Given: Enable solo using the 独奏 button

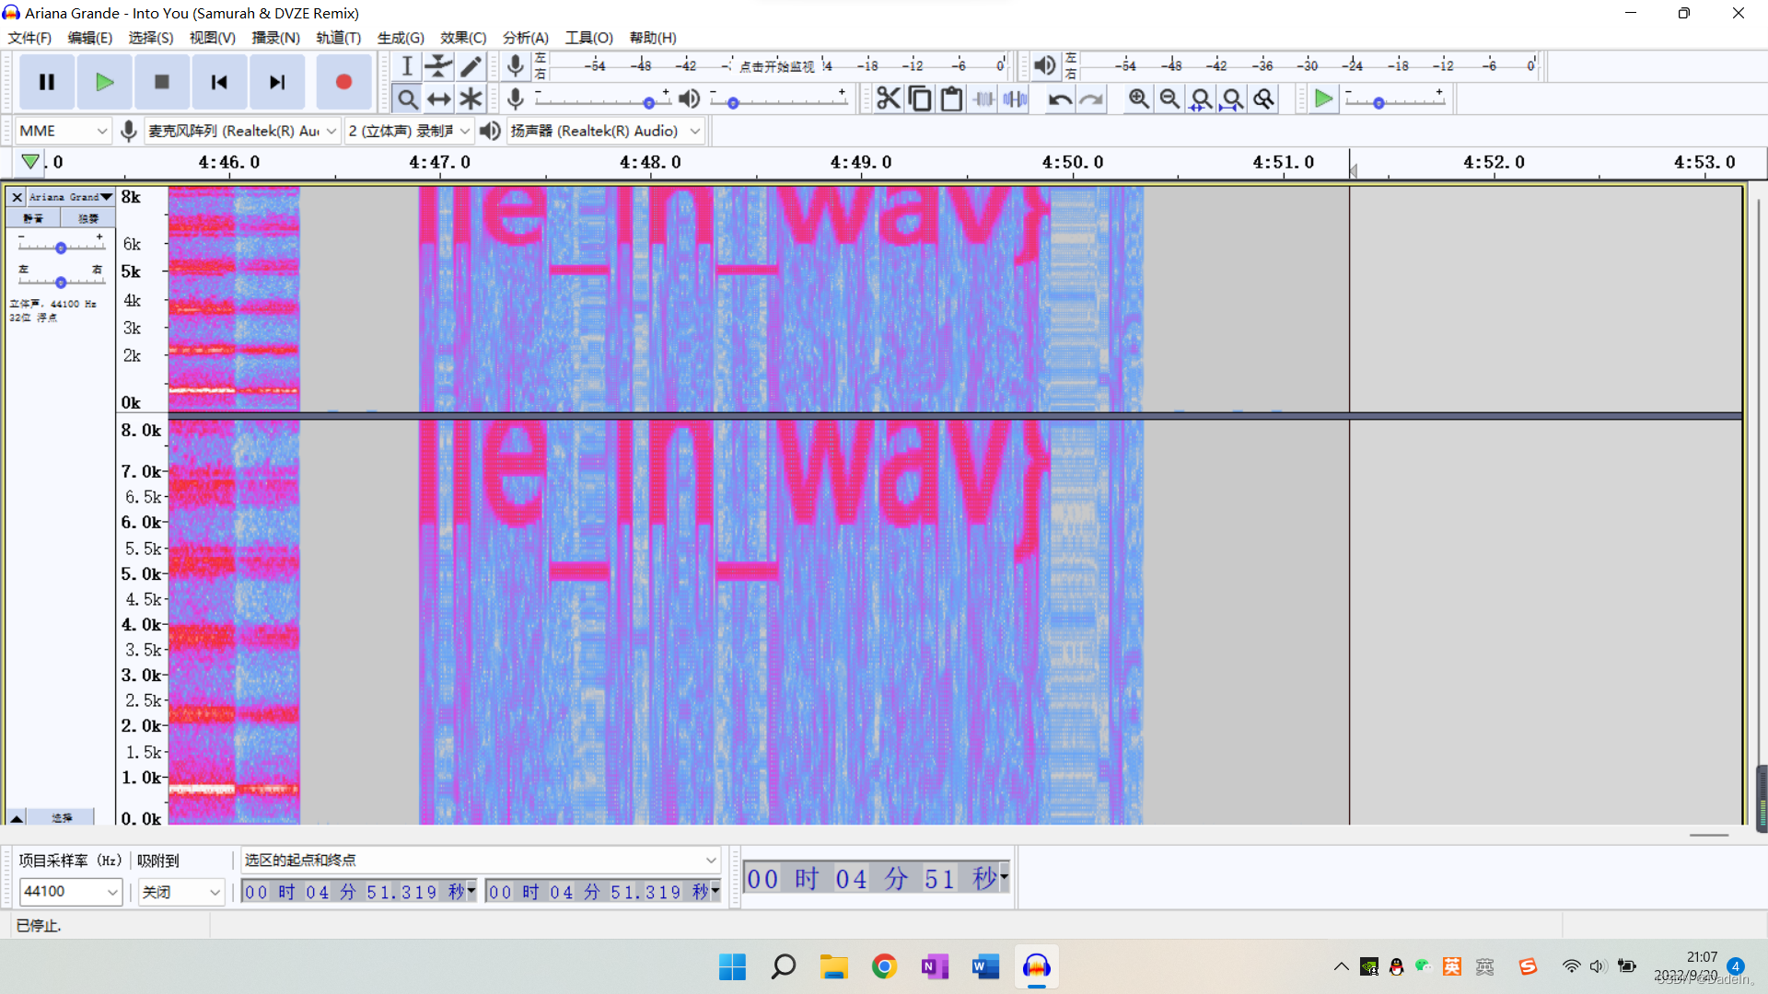Looking at the screenshot, I should (87, 217).
